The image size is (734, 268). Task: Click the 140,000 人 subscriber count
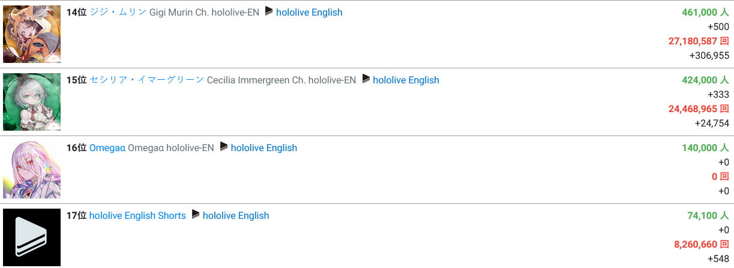[x=705, y=147]
